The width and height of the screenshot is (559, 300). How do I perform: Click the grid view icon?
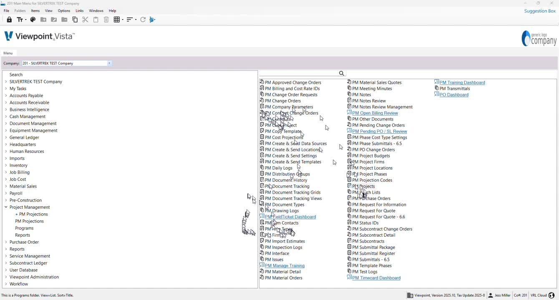click(117, 20)
